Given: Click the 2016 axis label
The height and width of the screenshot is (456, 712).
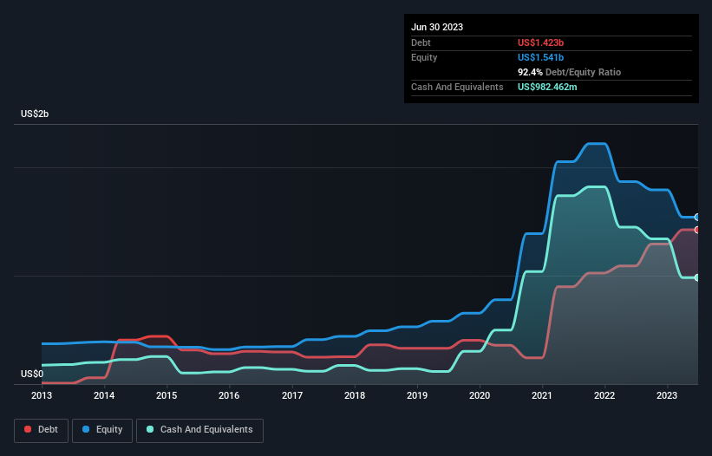Looking at the screenshot, I should pyautogui.click(x=229, y=395).
